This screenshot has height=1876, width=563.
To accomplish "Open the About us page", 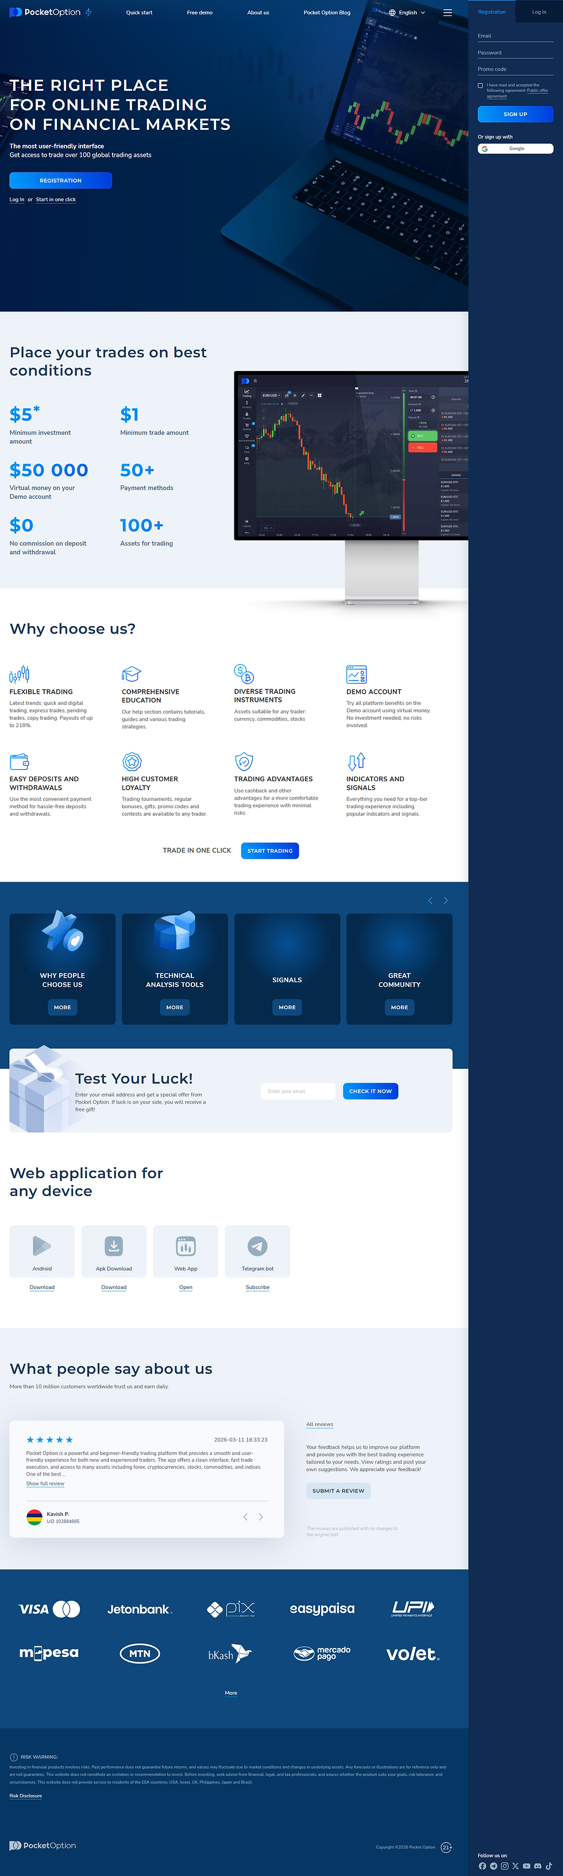I will point(258,13).
